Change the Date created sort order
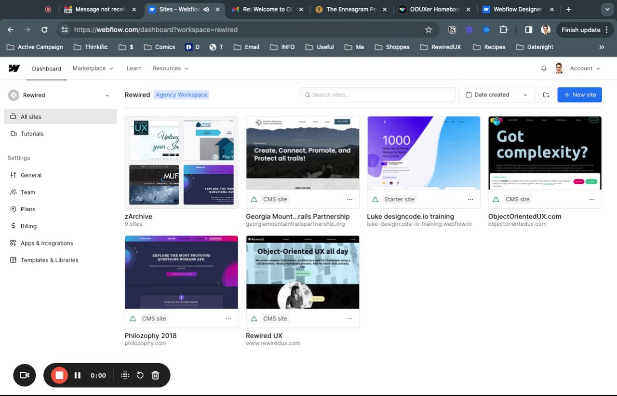This screenshot has width=617, height=396. pyautogui.click(x=497, y=95)
